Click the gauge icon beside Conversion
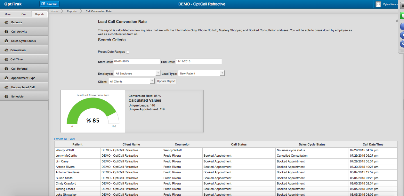Image resolution: width=404 pixels, height=196 pixels. point(7,50)
